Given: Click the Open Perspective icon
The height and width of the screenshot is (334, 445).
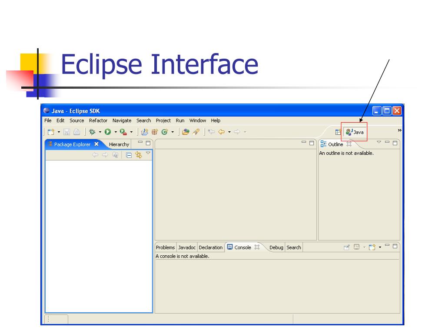Looking at the screenshot, I should tap(338, 132).
